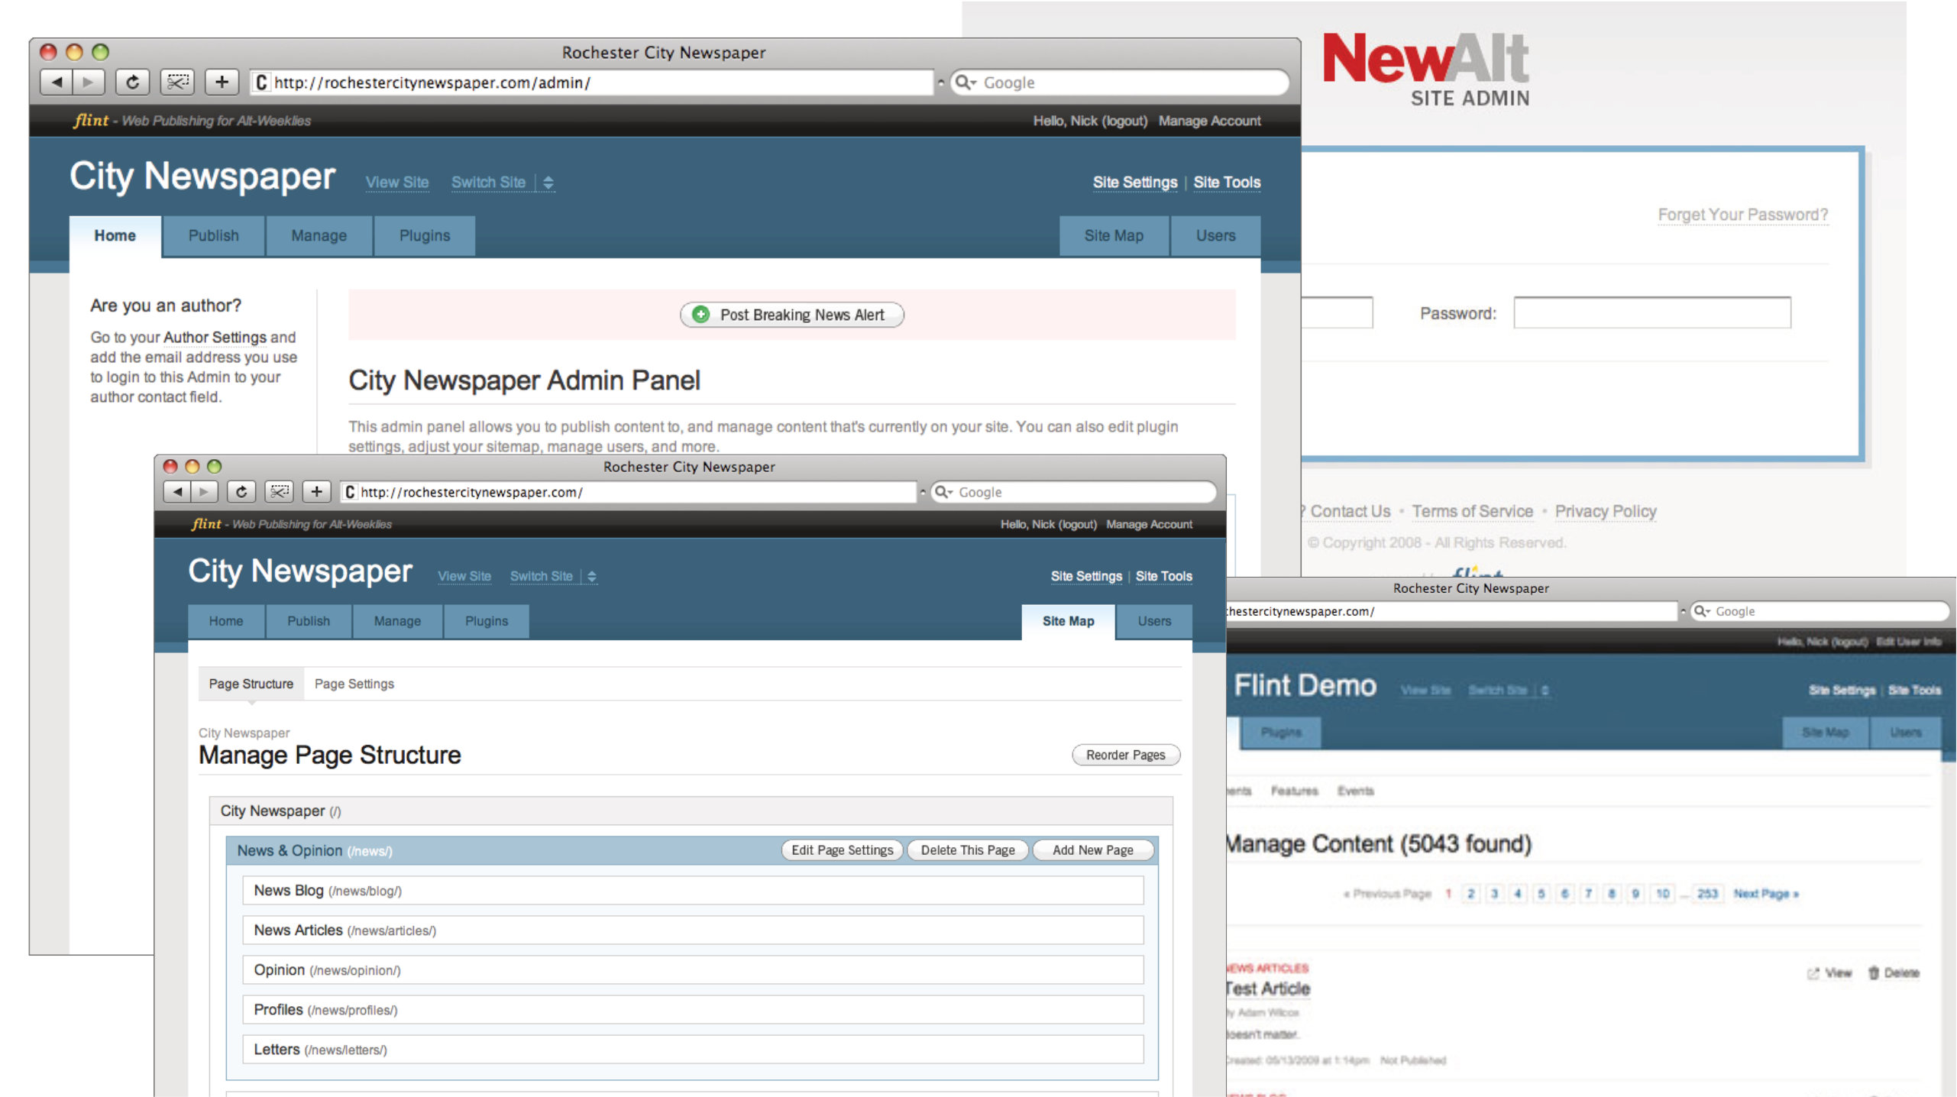Click Google search field in admin window
Viewport: 1957px width, 1097px height.
click(x=1120, y=83)
